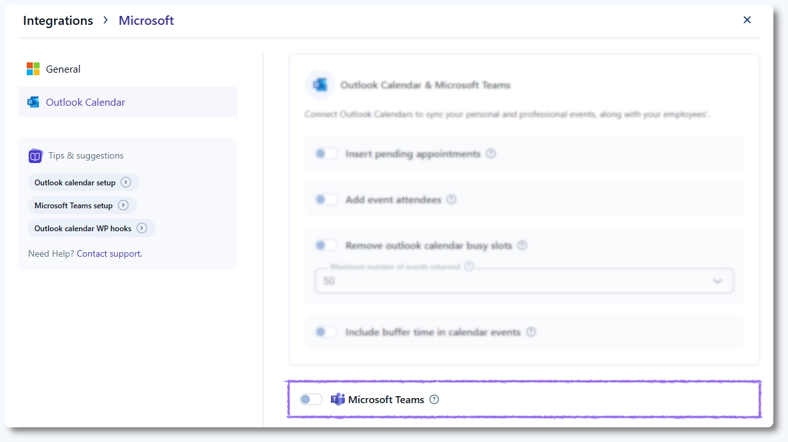Click the help icon next to Insert pending appointments
The width and height of the screenshot is (788, 442).
(x=490, y=153)
